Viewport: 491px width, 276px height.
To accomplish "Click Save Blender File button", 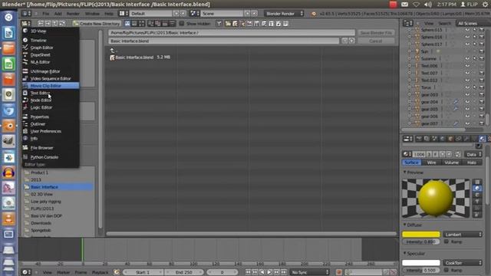I will [376, 32].
